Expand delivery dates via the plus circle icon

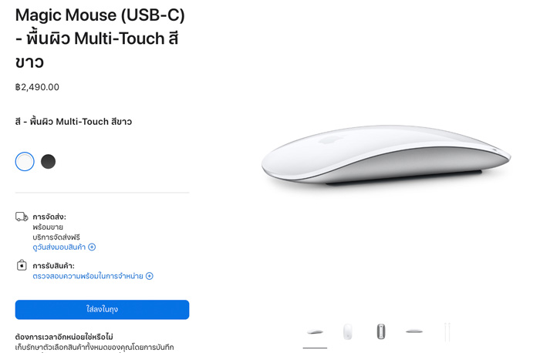pos(92,247)
